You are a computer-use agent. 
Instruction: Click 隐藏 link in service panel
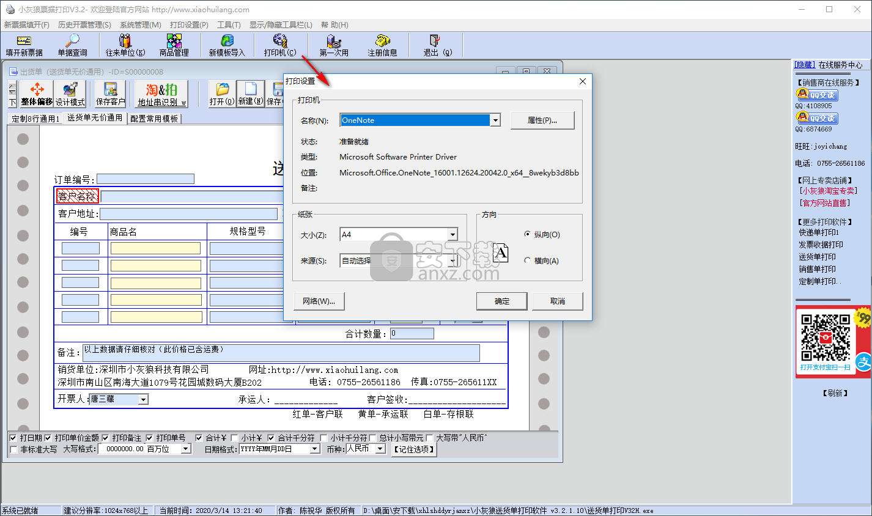pyautogui.click(x=805, y=65)
